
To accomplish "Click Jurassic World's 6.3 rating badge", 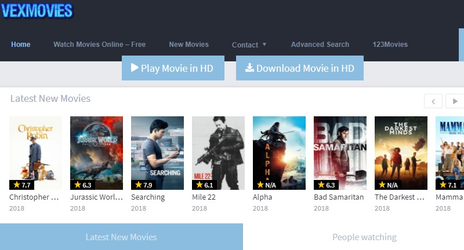I will pos(82,185).
